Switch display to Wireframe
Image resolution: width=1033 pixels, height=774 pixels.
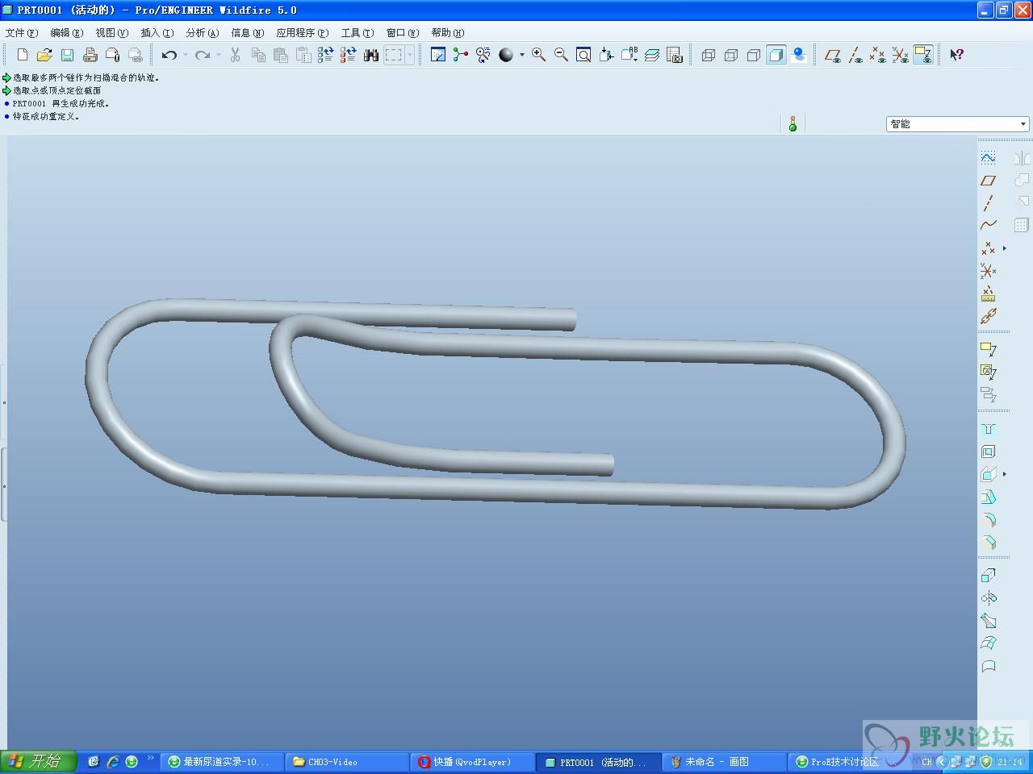click(709, 55)
